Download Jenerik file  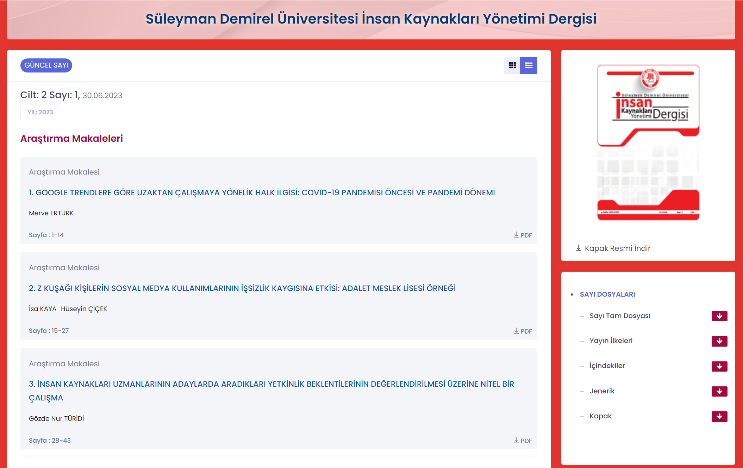pos(719,391)
